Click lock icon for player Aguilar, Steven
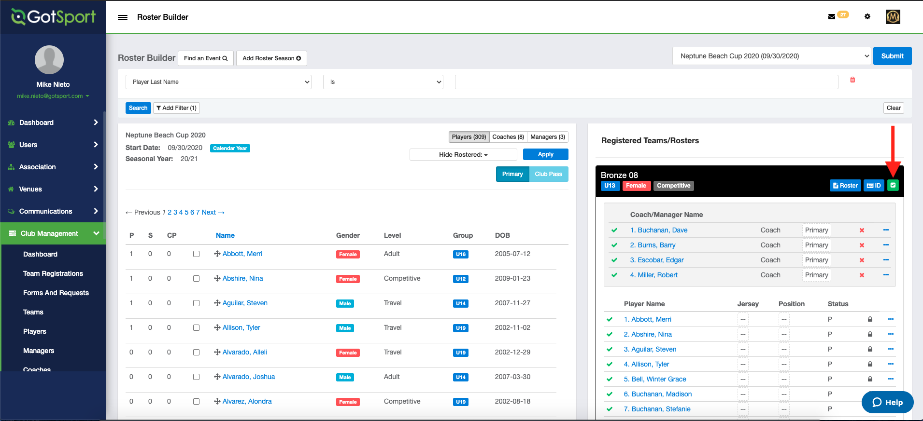923x421 pixels. tap(870, 349)
